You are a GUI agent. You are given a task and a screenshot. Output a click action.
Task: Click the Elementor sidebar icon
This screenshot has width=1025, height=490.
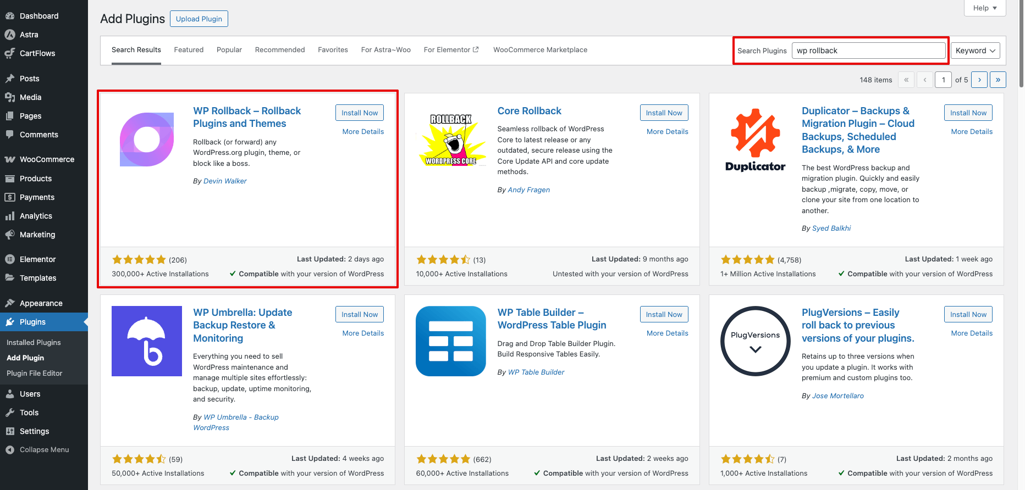coord(10,259)
